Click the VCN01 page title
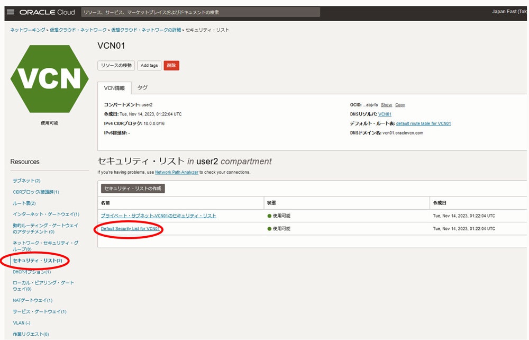529x340 pixels. [111, 46]
